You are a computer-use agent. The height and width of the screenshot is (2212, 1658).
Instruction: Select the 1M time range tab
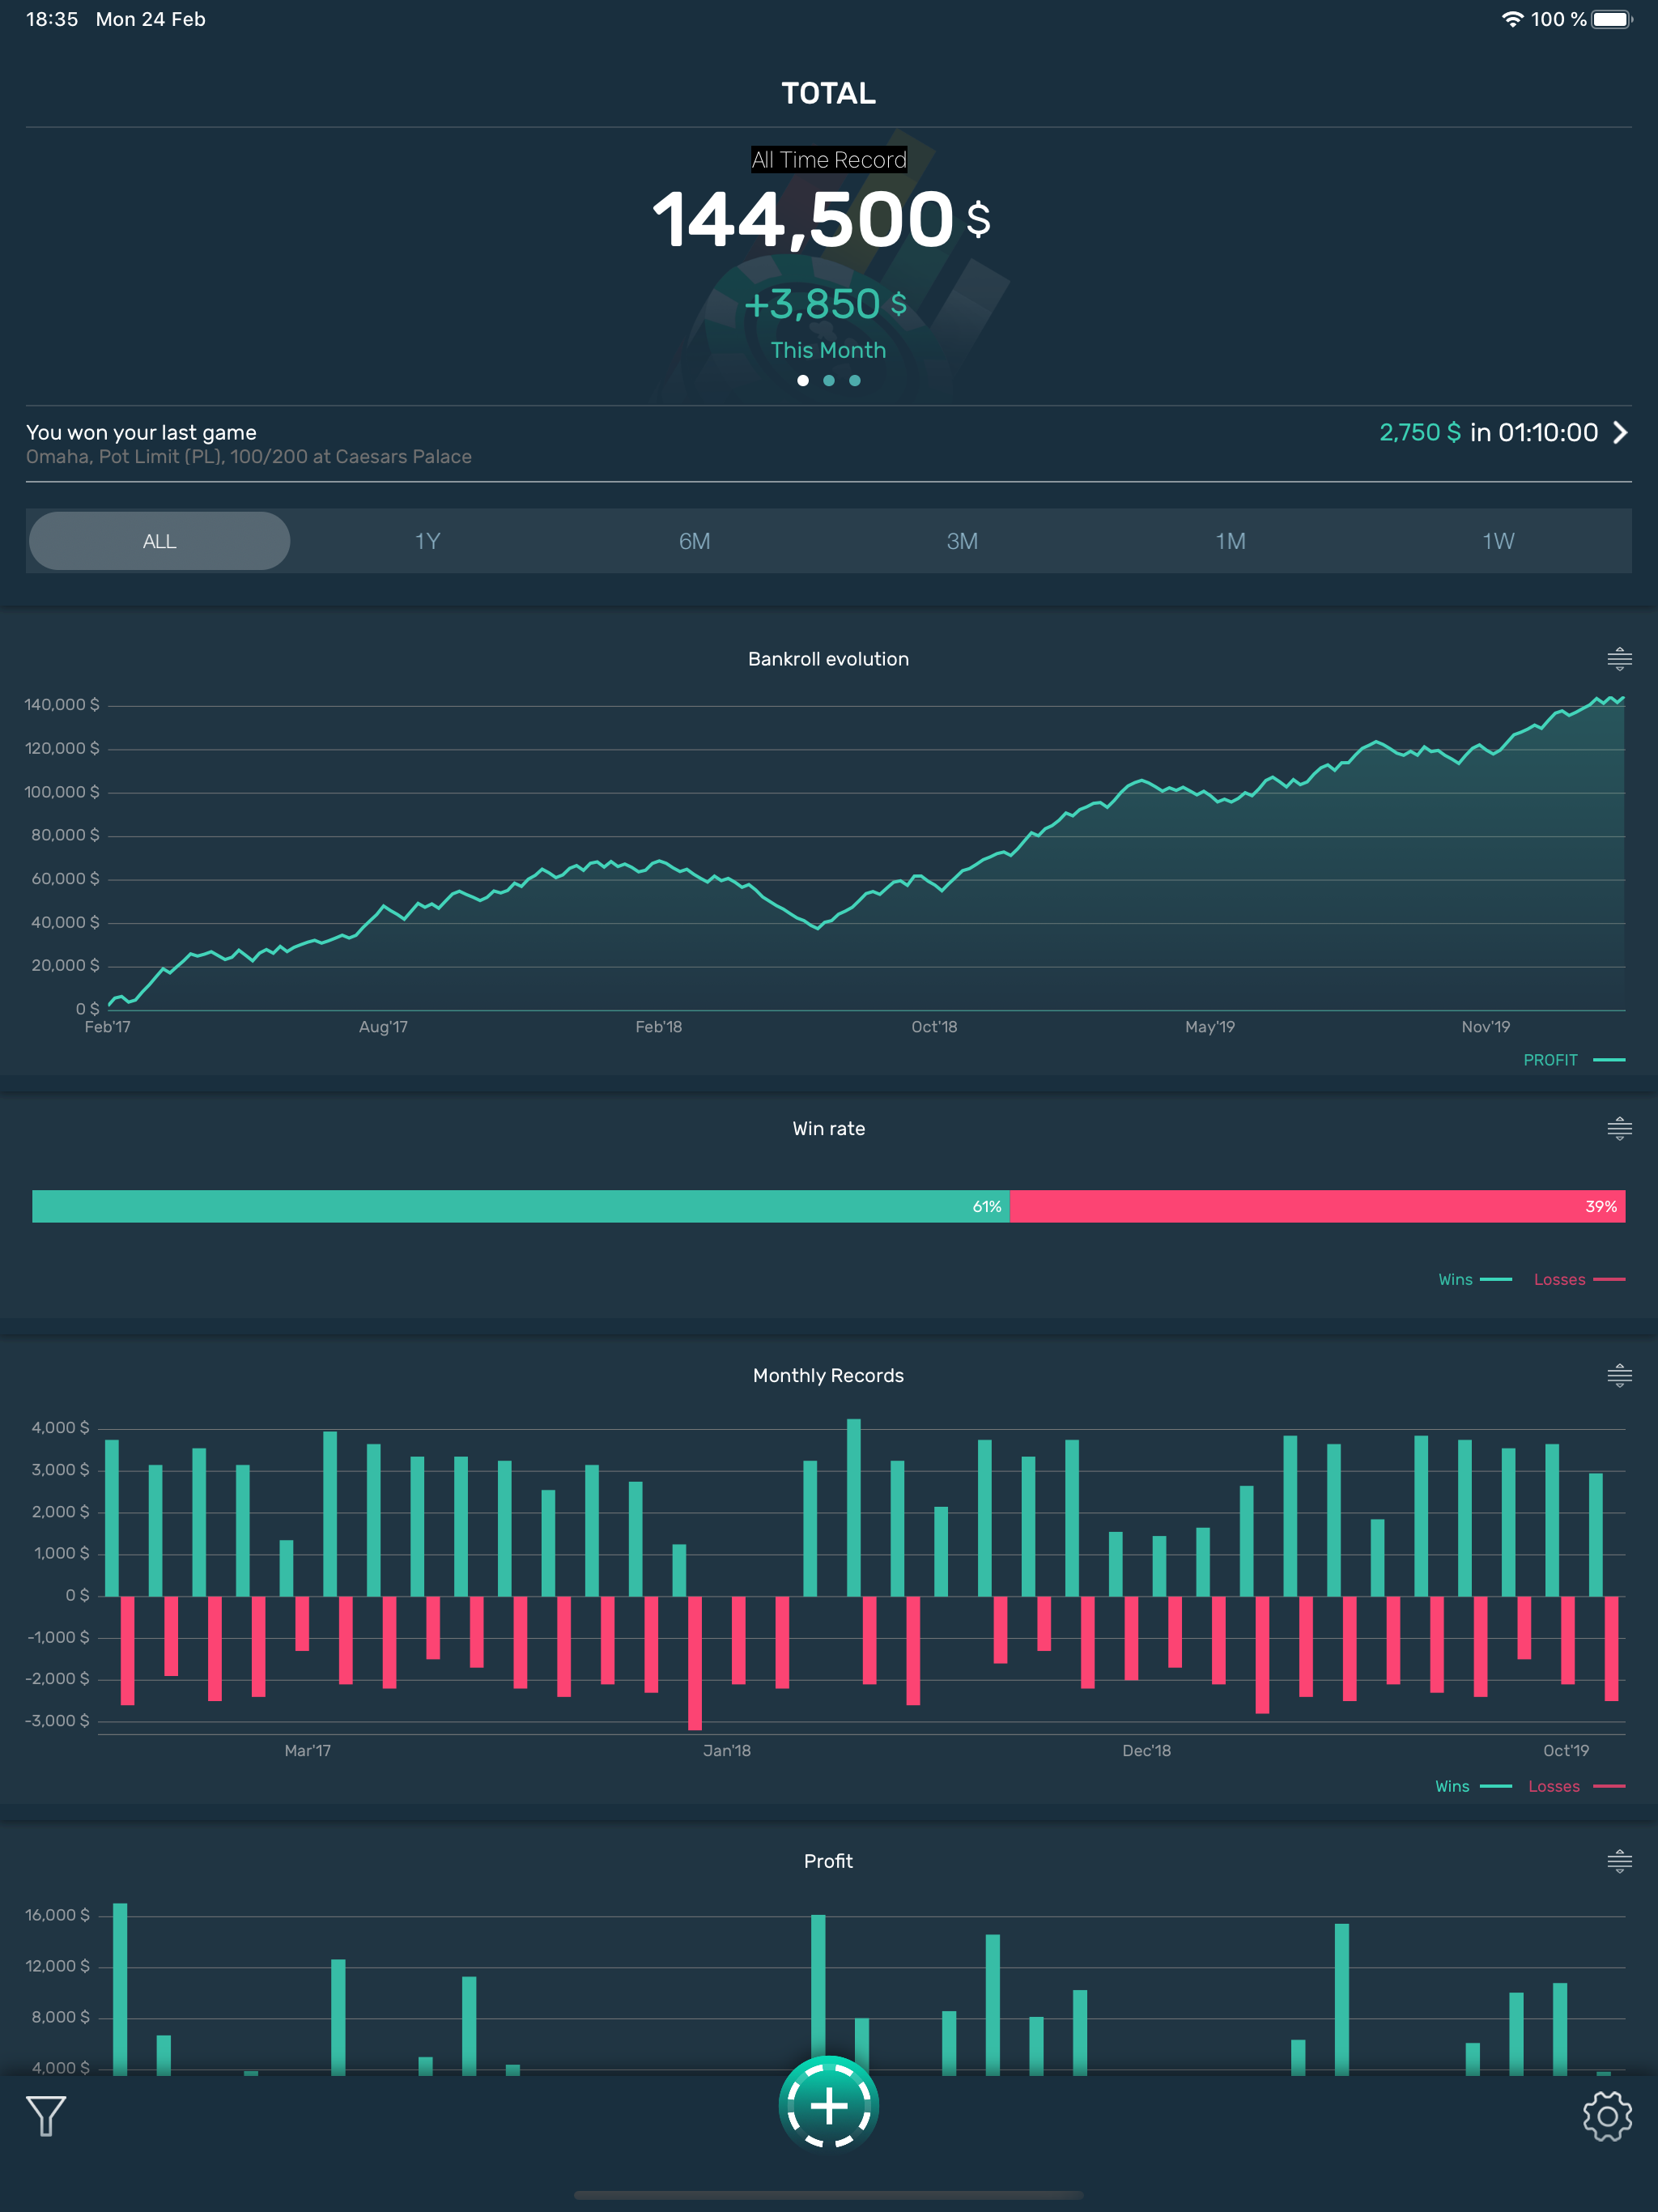pyautogui.click(x=1231, y=541)
